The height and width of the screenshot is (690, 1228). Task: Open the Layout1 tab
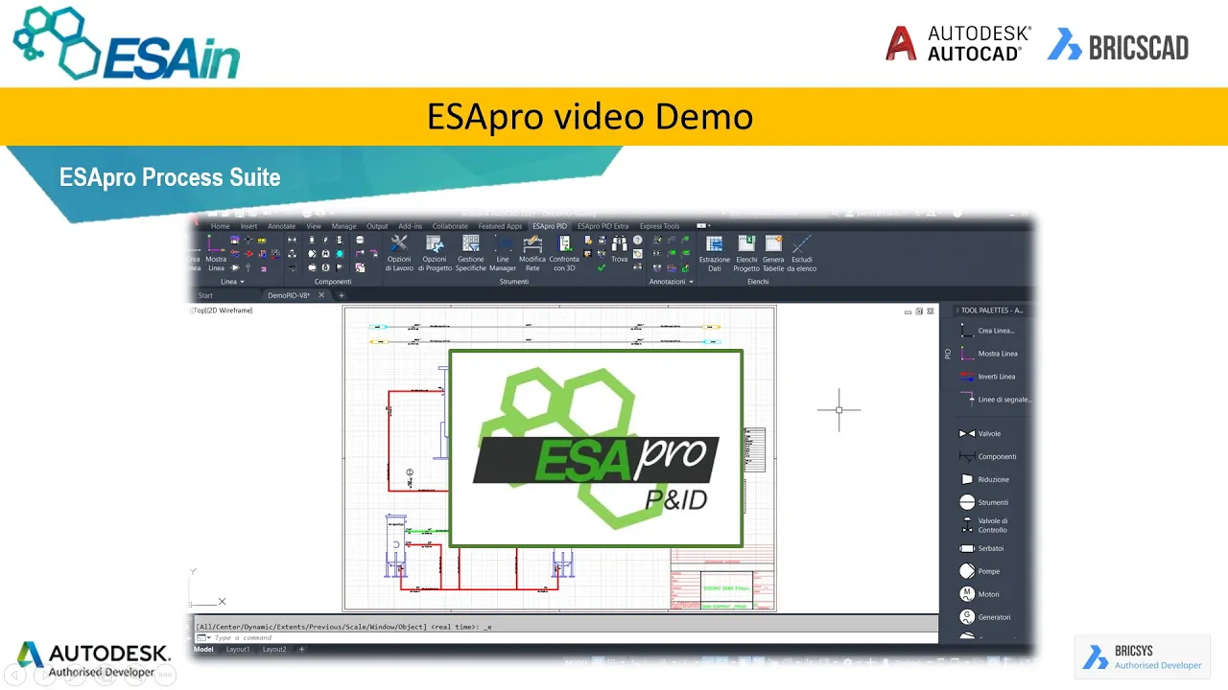coord(238,649)
